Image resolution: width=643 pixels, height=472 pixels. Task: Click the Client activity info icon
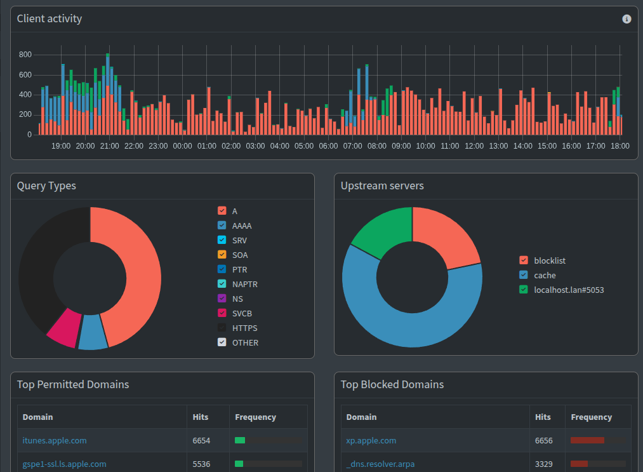tap(626, 19)
